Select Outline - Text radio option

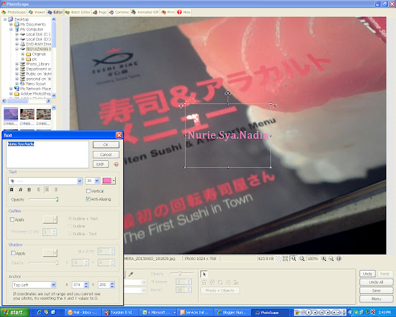70,234
